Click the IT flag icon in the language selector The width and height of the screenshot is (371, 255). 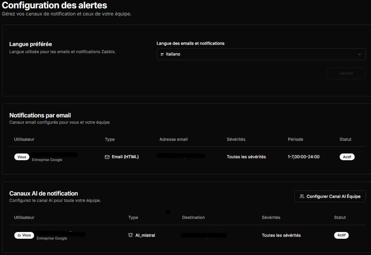click(x=163, y=54)
